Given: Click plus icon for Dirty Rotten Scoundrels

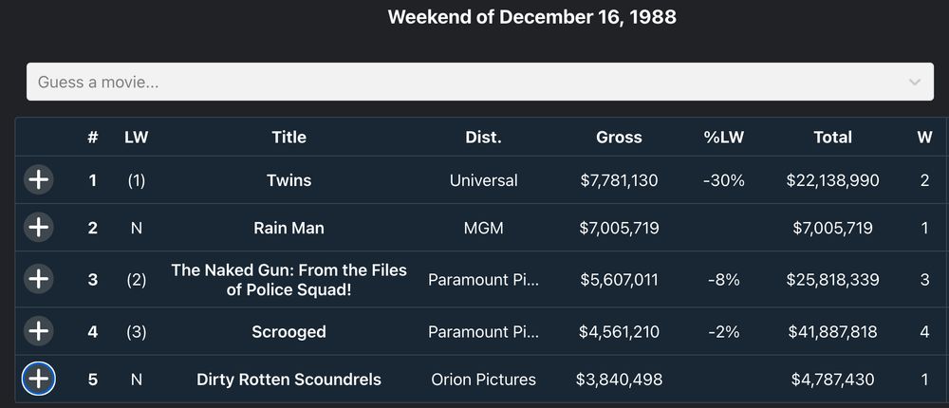Looking at the screenshot, I should click(38, 380).
